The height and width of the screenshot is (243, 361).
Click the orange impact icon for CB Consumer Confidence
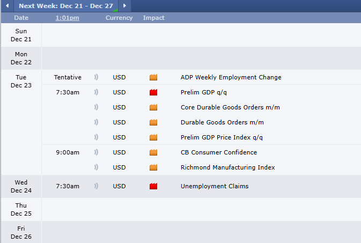coord(153,152)
